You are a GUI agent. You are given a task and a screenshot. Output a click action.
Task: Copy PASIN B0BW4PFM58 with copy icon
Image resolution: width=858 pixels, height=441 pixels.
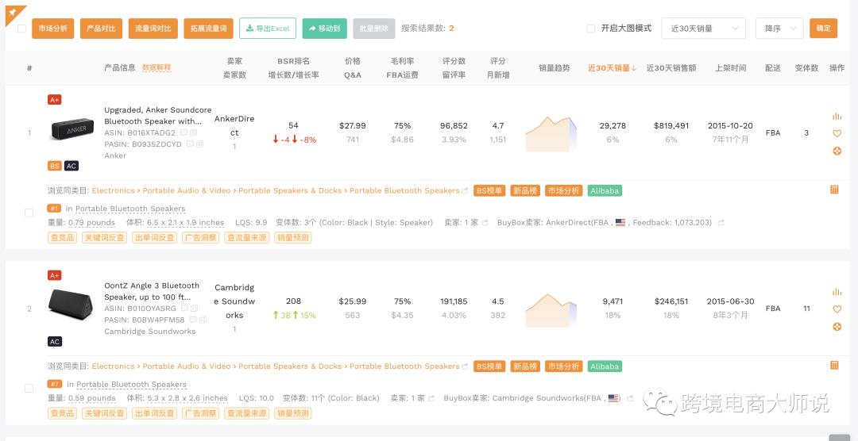tap(203, 320)
